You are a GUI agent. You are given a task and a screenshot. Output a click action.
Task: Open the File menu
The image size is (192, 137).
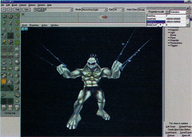(2, 5)
